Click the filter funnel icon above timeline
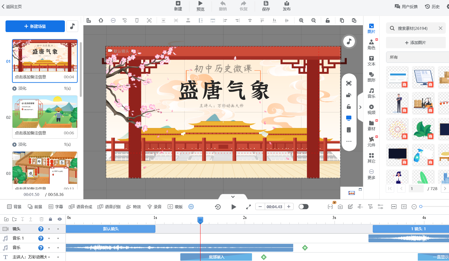 pos(370,207)
